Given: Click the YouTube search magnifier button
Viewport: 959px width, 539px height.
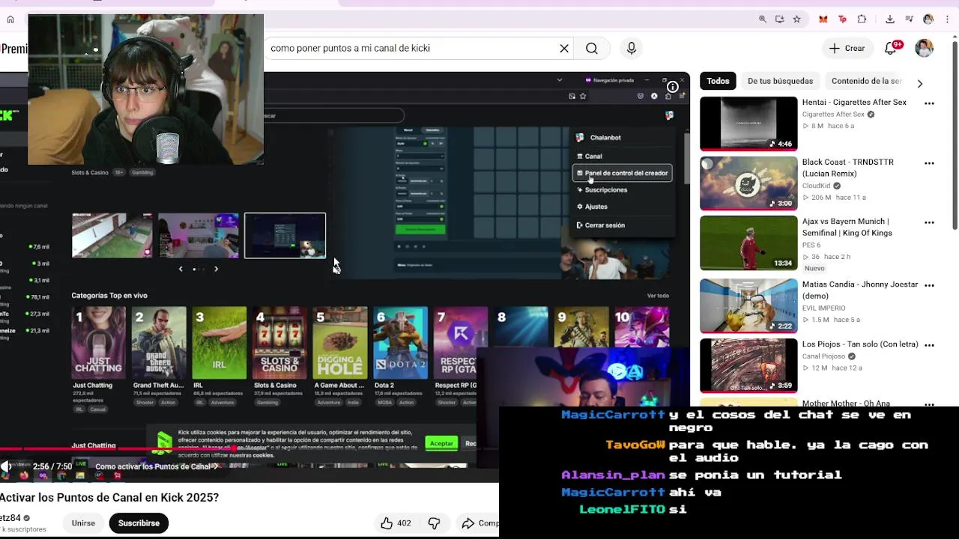Looking at the screenshot, I should point(592,48).
